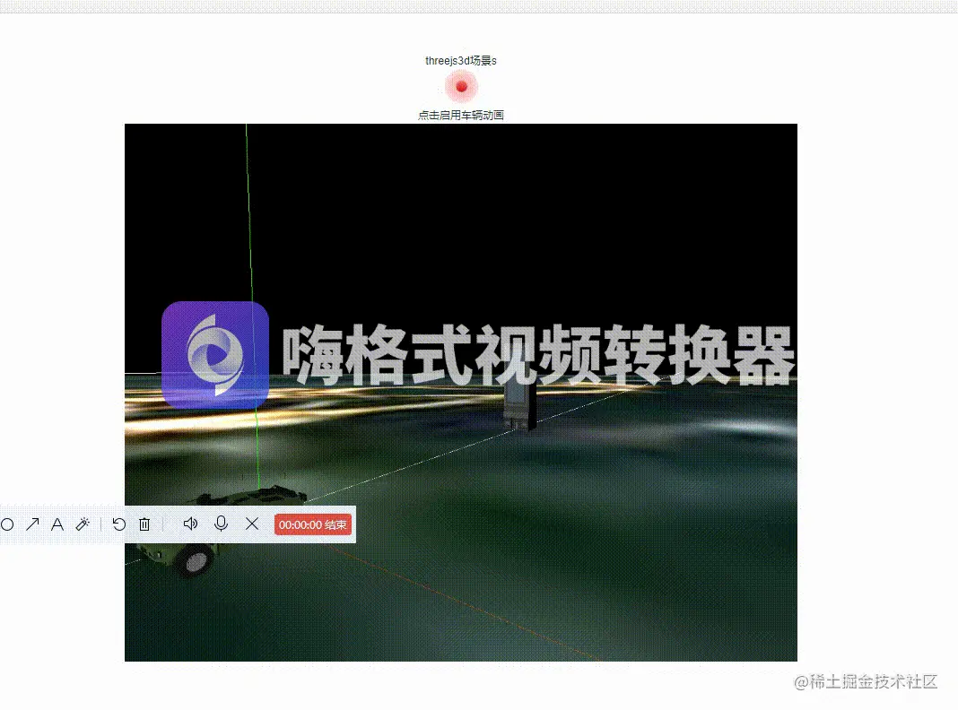Select the arrow annotation tool
The width and height of the screenshot is (958, 710).
(31, 524)
